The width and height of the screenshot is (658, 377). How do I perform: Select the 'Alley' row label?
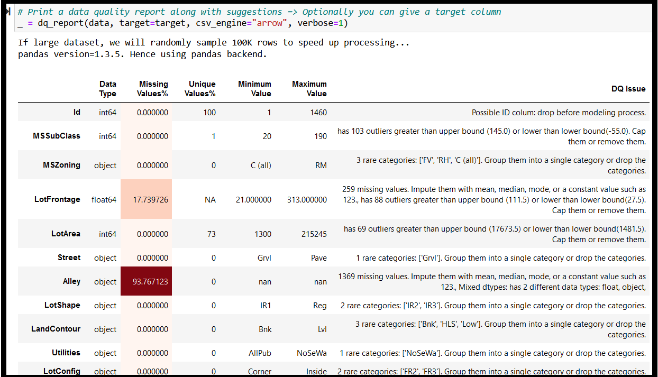71,281
